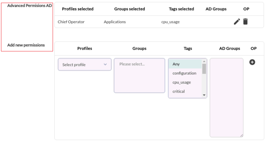Click the Advanced Permisions AD label
Screen dimensions: 270x142
click(x=29, y=6)
